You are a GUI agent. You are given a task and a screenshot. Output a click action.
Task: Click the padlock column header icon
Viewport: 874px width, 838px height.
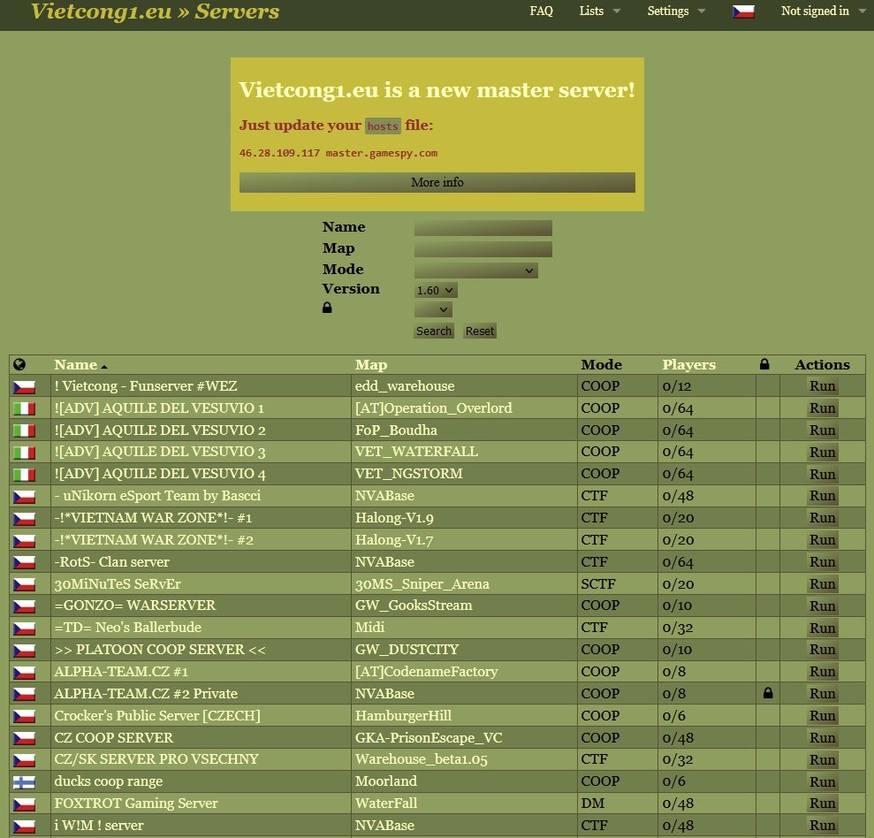click(764, 364)
